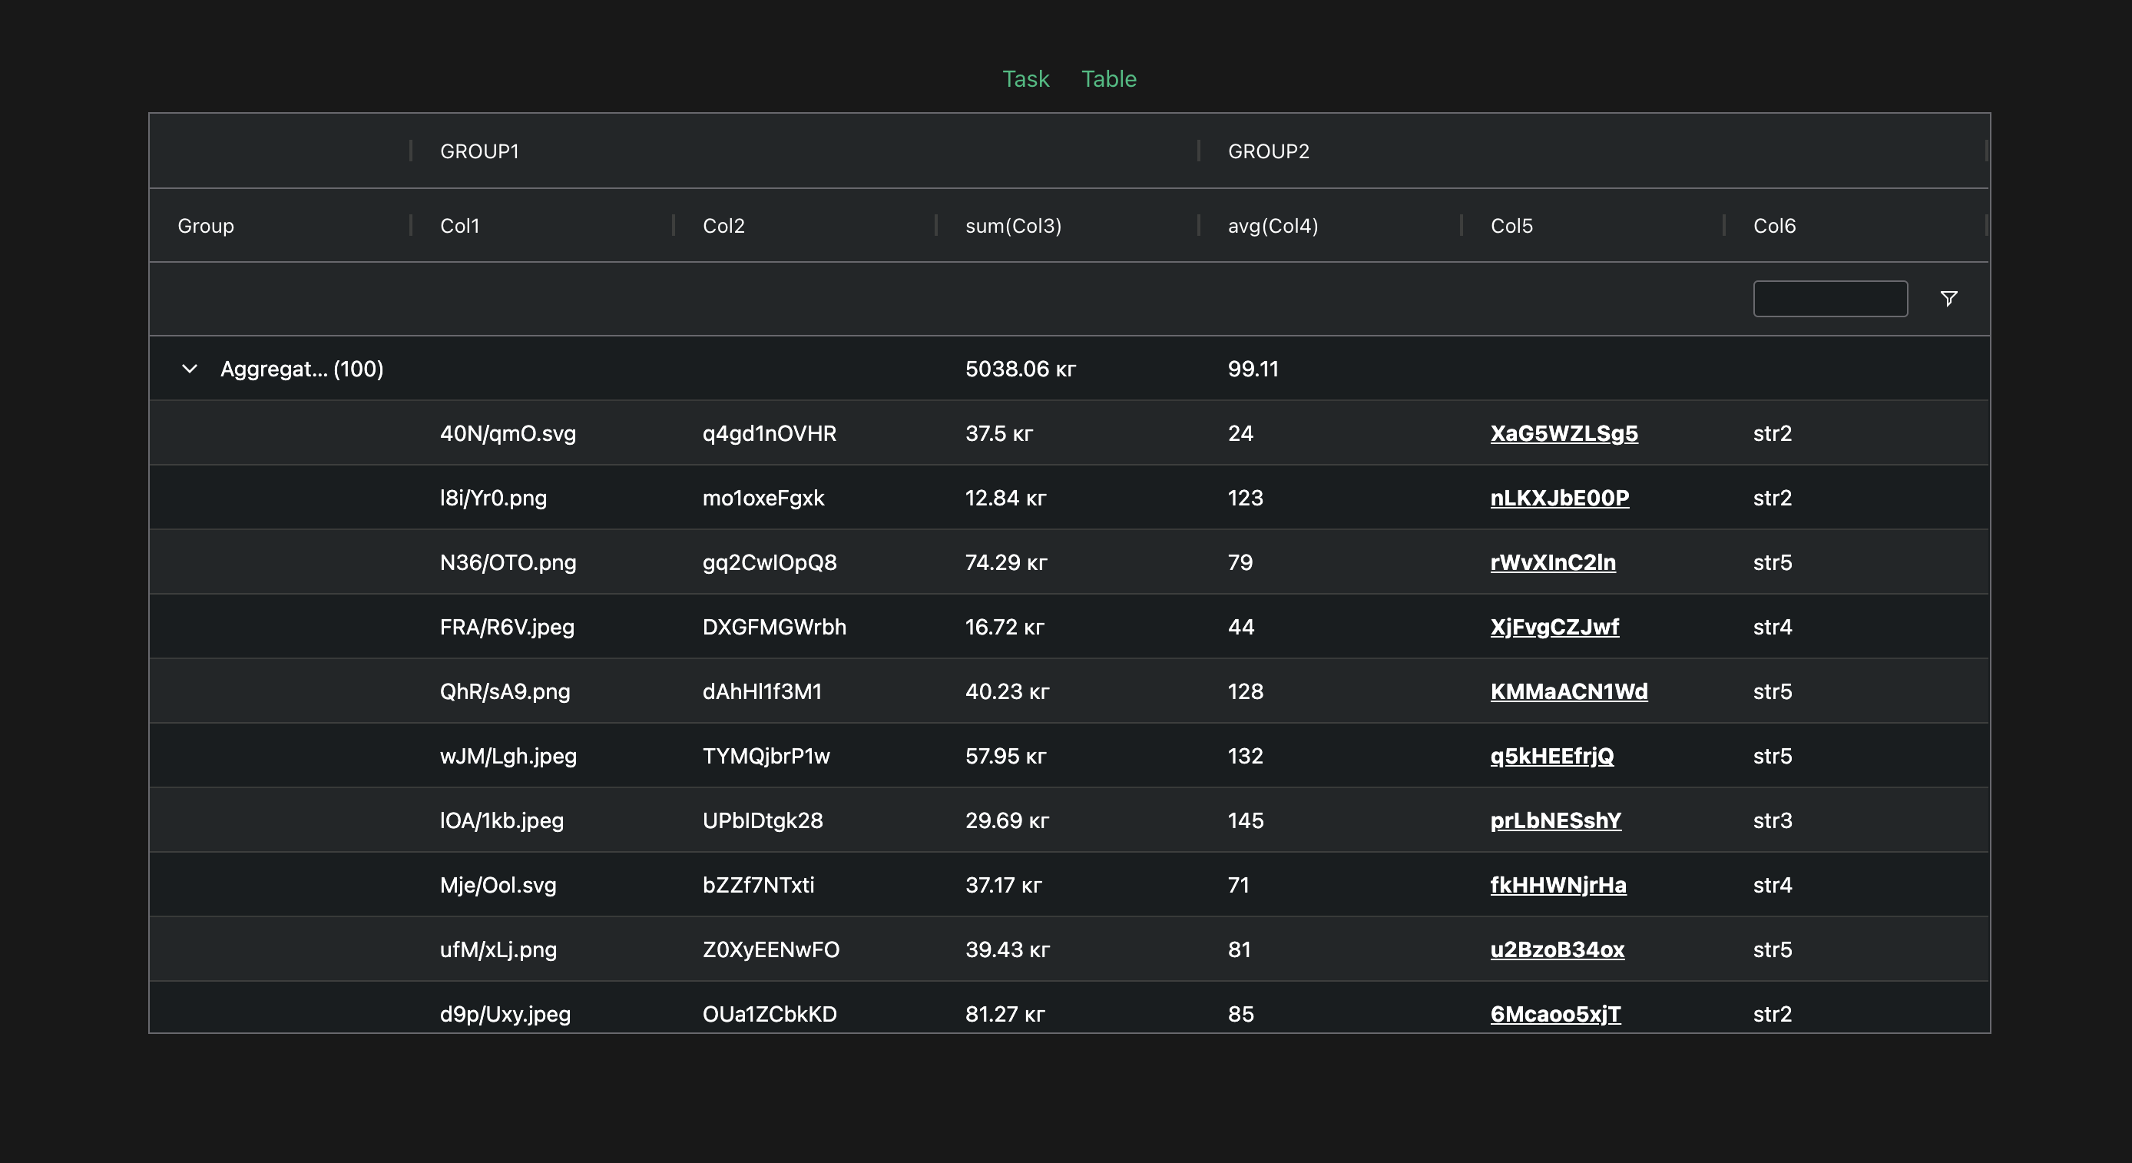Image resolution: width=2132 pixels, height=1163 pixels.
Task: Switch to the Task tab
Action: click(x=1025, y=78)
